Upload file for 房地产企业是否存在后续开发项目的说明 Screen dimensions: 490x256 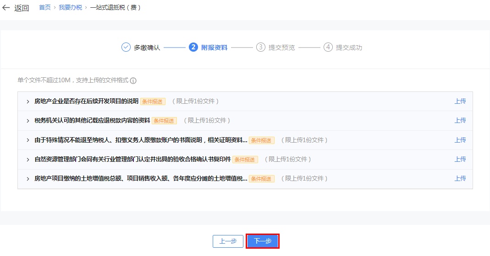pos(460,101)
